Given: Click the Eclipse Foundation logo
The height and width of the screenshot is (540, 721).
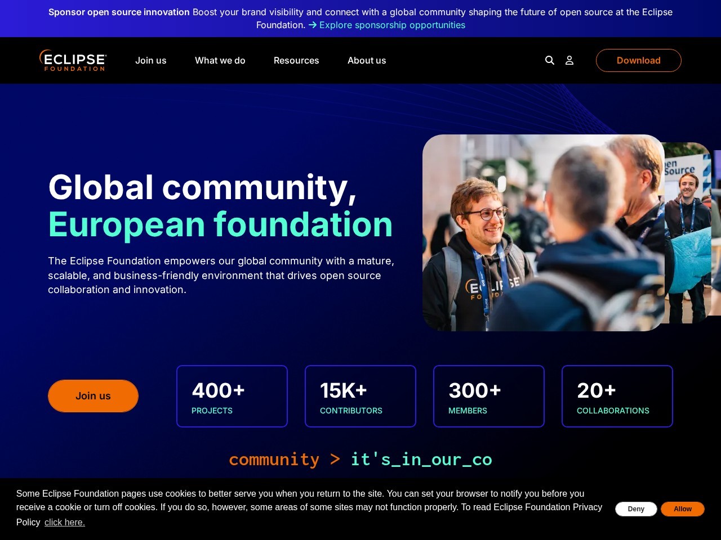Looking at the screenshot, I should (x=73, y=60).
